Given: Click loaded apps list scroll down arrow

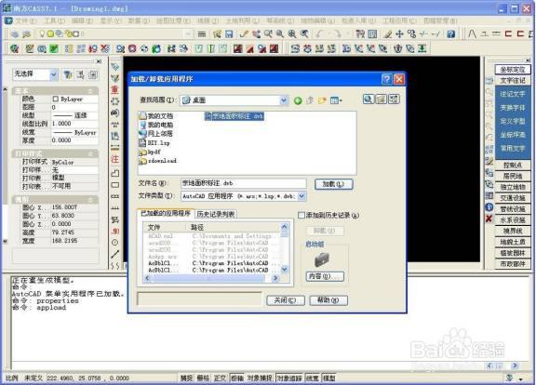Looking at the screenshot, I should (285, 270).
